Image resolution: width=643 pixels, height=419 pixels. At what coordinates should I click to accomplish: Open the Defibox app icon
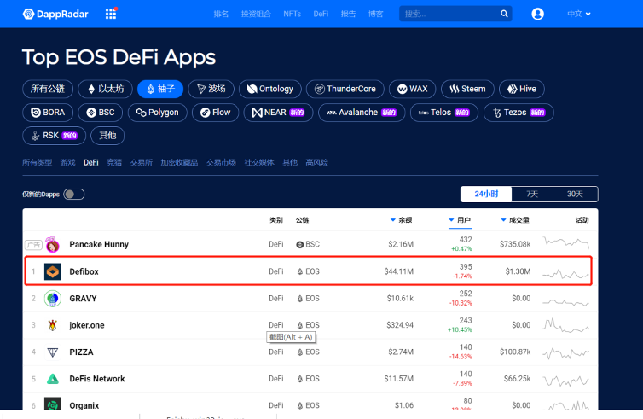pos(53,271)
